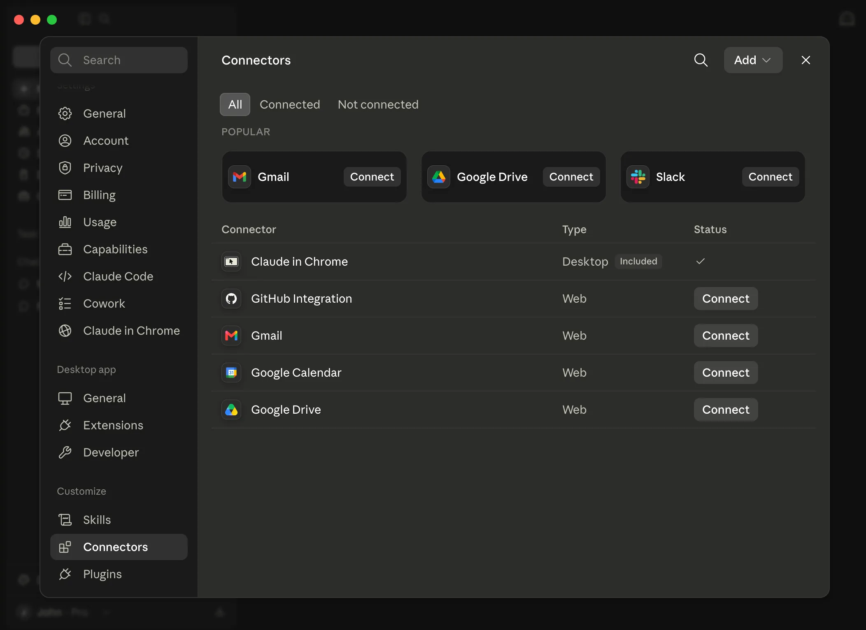Open the Claude in Chrome sidebar icon
Screen dimensions: 866x630
click(65, 331)
